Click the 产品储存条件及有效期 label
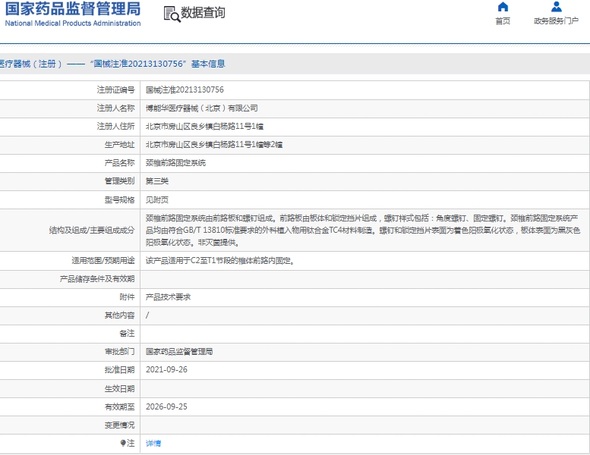This screenshot has width=590, height=455. pyautogui.click(x=97, y=279)
